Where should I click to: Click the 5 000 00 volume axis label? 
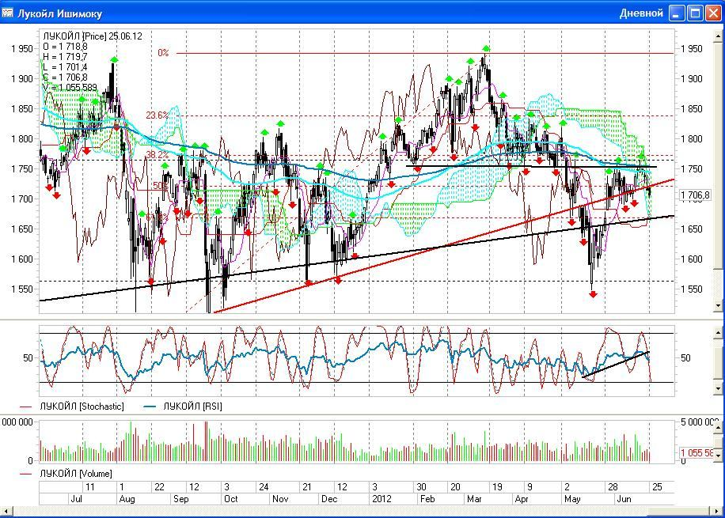[699, 422]
